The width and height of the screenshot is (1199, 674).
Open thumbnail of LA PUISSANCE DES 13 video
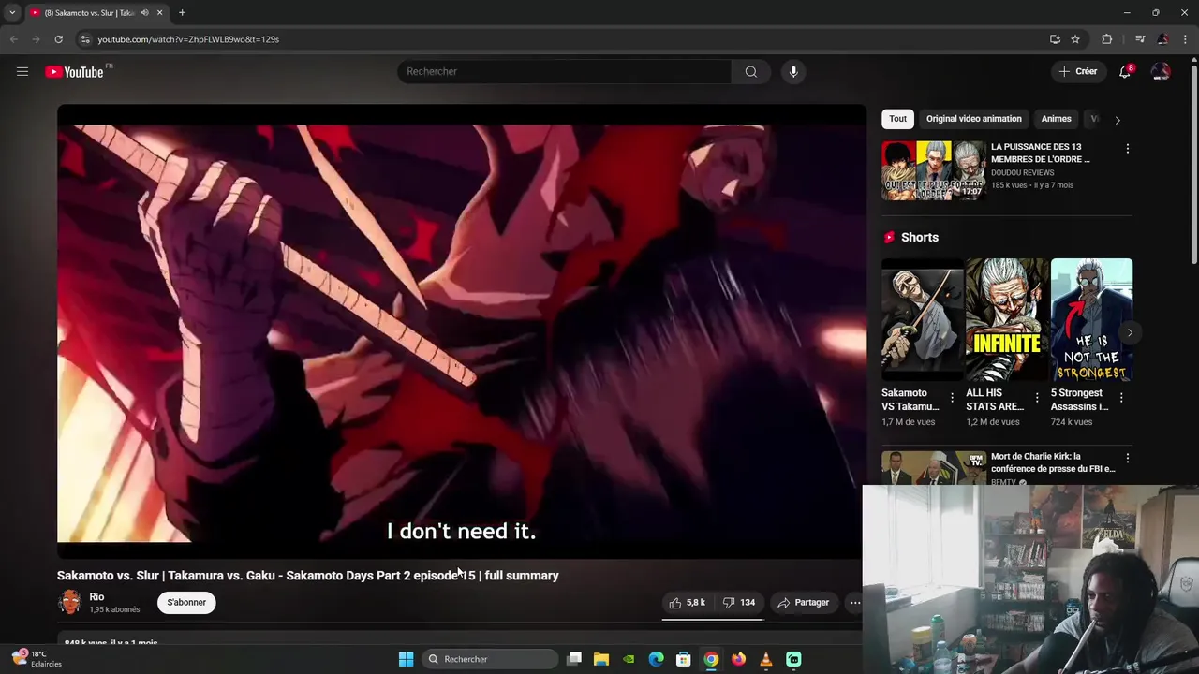(x=934, y=170)
